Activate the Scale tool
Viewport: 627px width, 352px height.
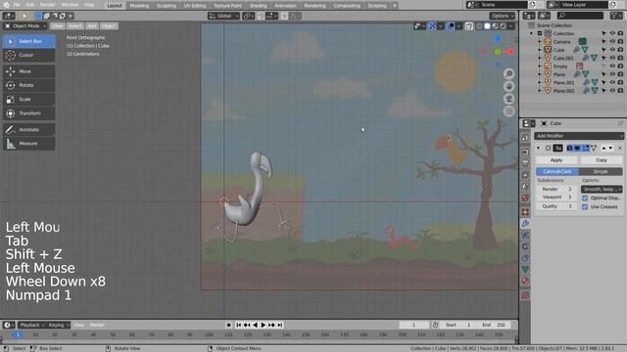(x=28, y=99)
